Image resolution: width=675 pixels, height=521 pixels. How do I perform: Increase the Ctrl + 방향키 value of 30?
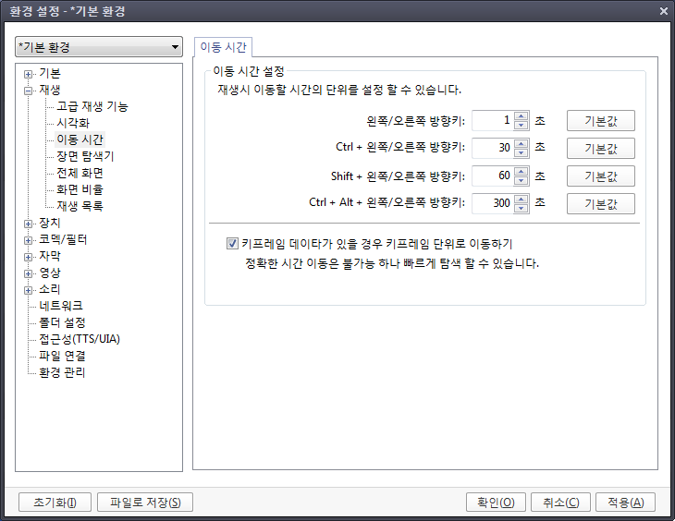(521, 144)
